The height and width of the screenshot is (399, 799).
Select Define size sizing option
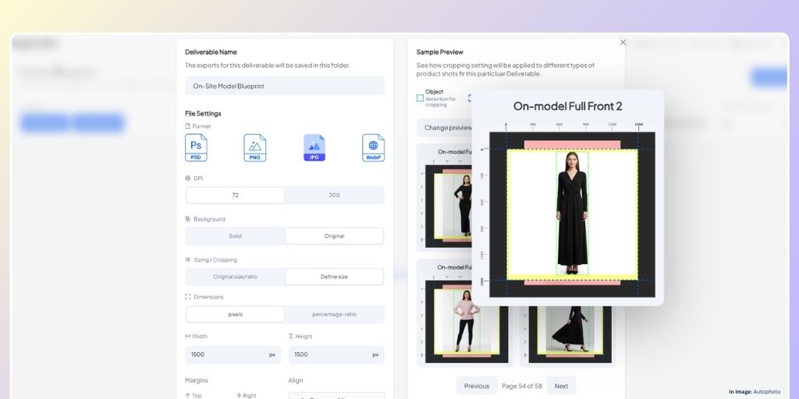tap(334, 277)
